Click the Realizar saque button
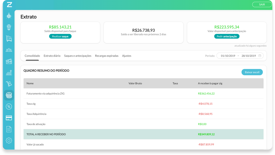 (60, 36)
